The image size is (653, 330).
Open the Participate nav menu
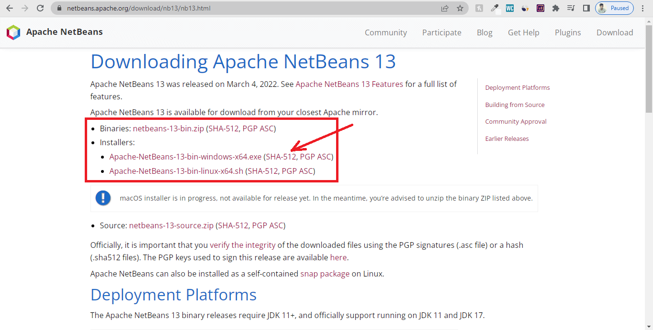point(442,32)
